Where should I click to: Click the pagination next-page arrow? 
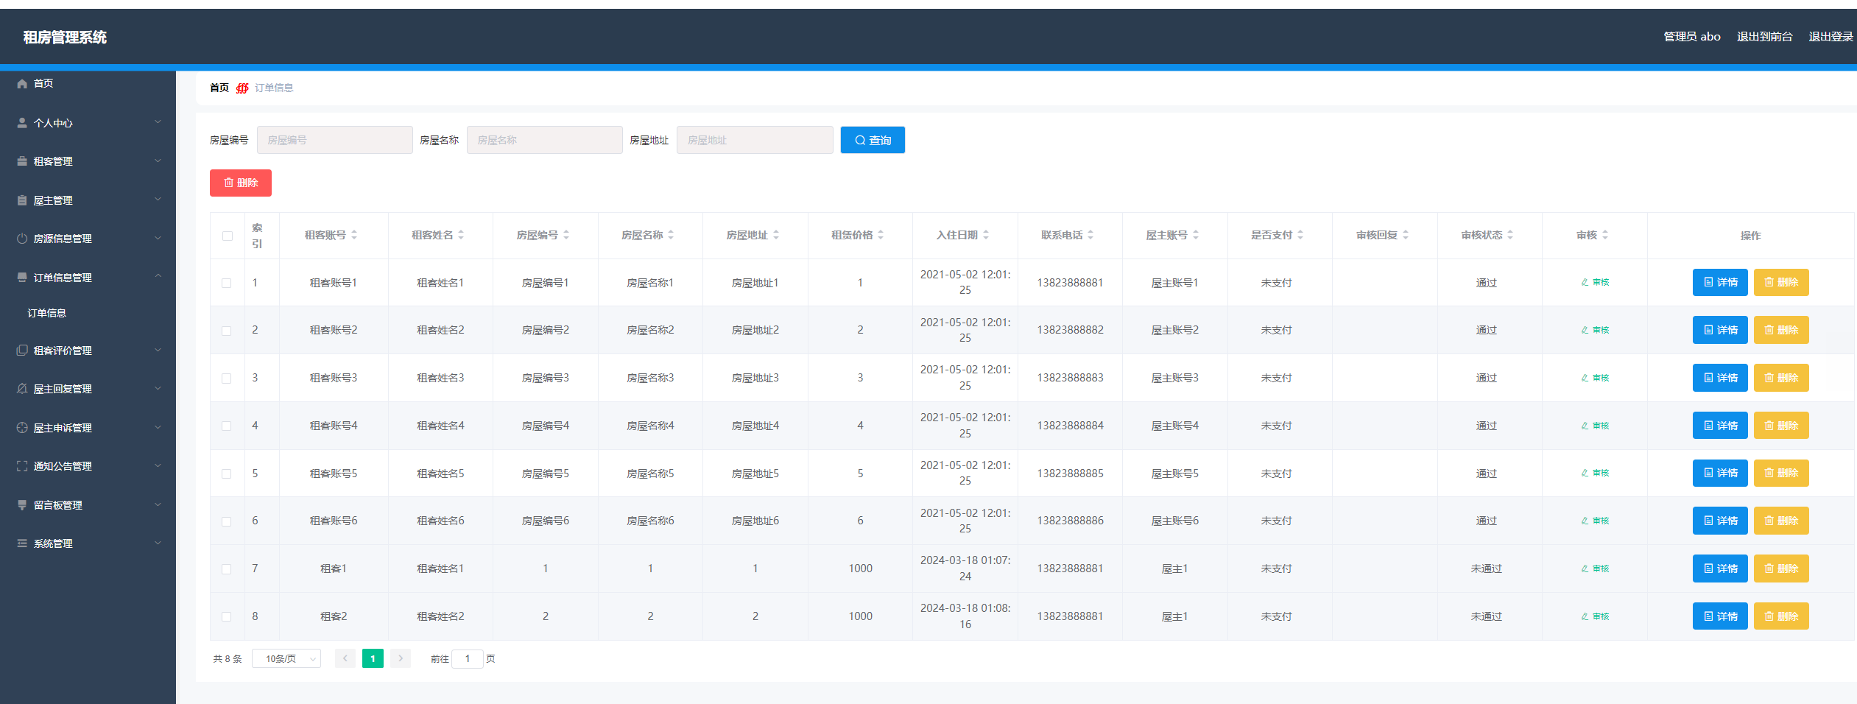click(401, 658)
